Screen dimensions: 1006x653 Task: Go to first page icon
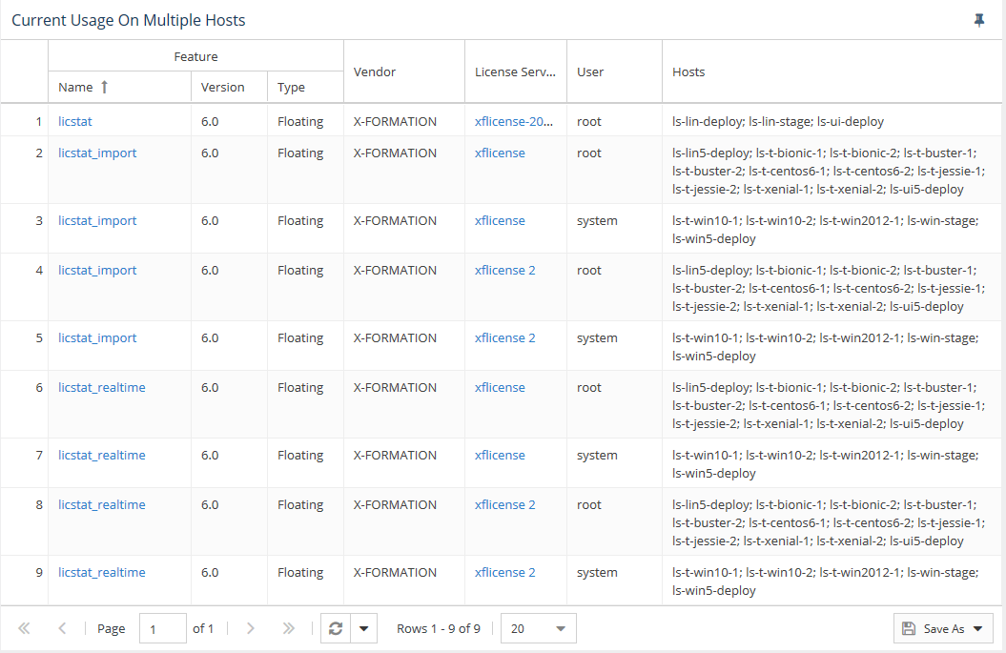click(25, 628)
